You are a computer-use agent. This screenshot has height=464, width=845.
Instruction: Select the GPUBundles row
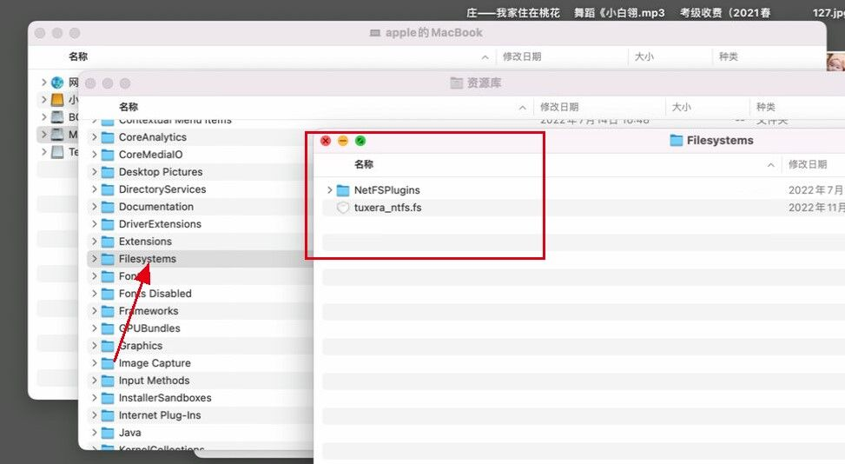pyautogui.click(x=200, y=328)
